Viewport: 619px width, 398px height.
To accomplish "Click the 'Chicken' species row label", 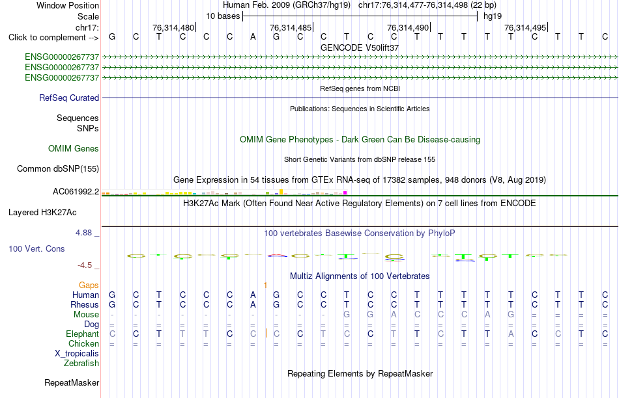I will pos(83,343).
